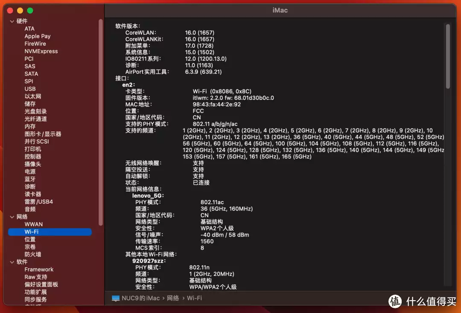This screenshot has height=313, width=461.
Task: Click the FCC locale value
Action: [198, 111]
